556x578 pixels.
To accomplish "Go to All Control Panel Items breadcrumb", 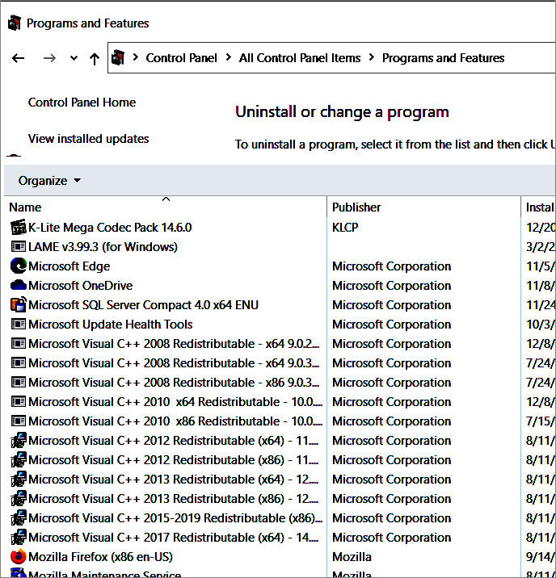I will (300, 58).
